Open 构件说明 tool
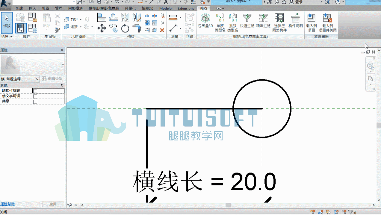Viewport: 381px width, 215px height. [296, 21]
